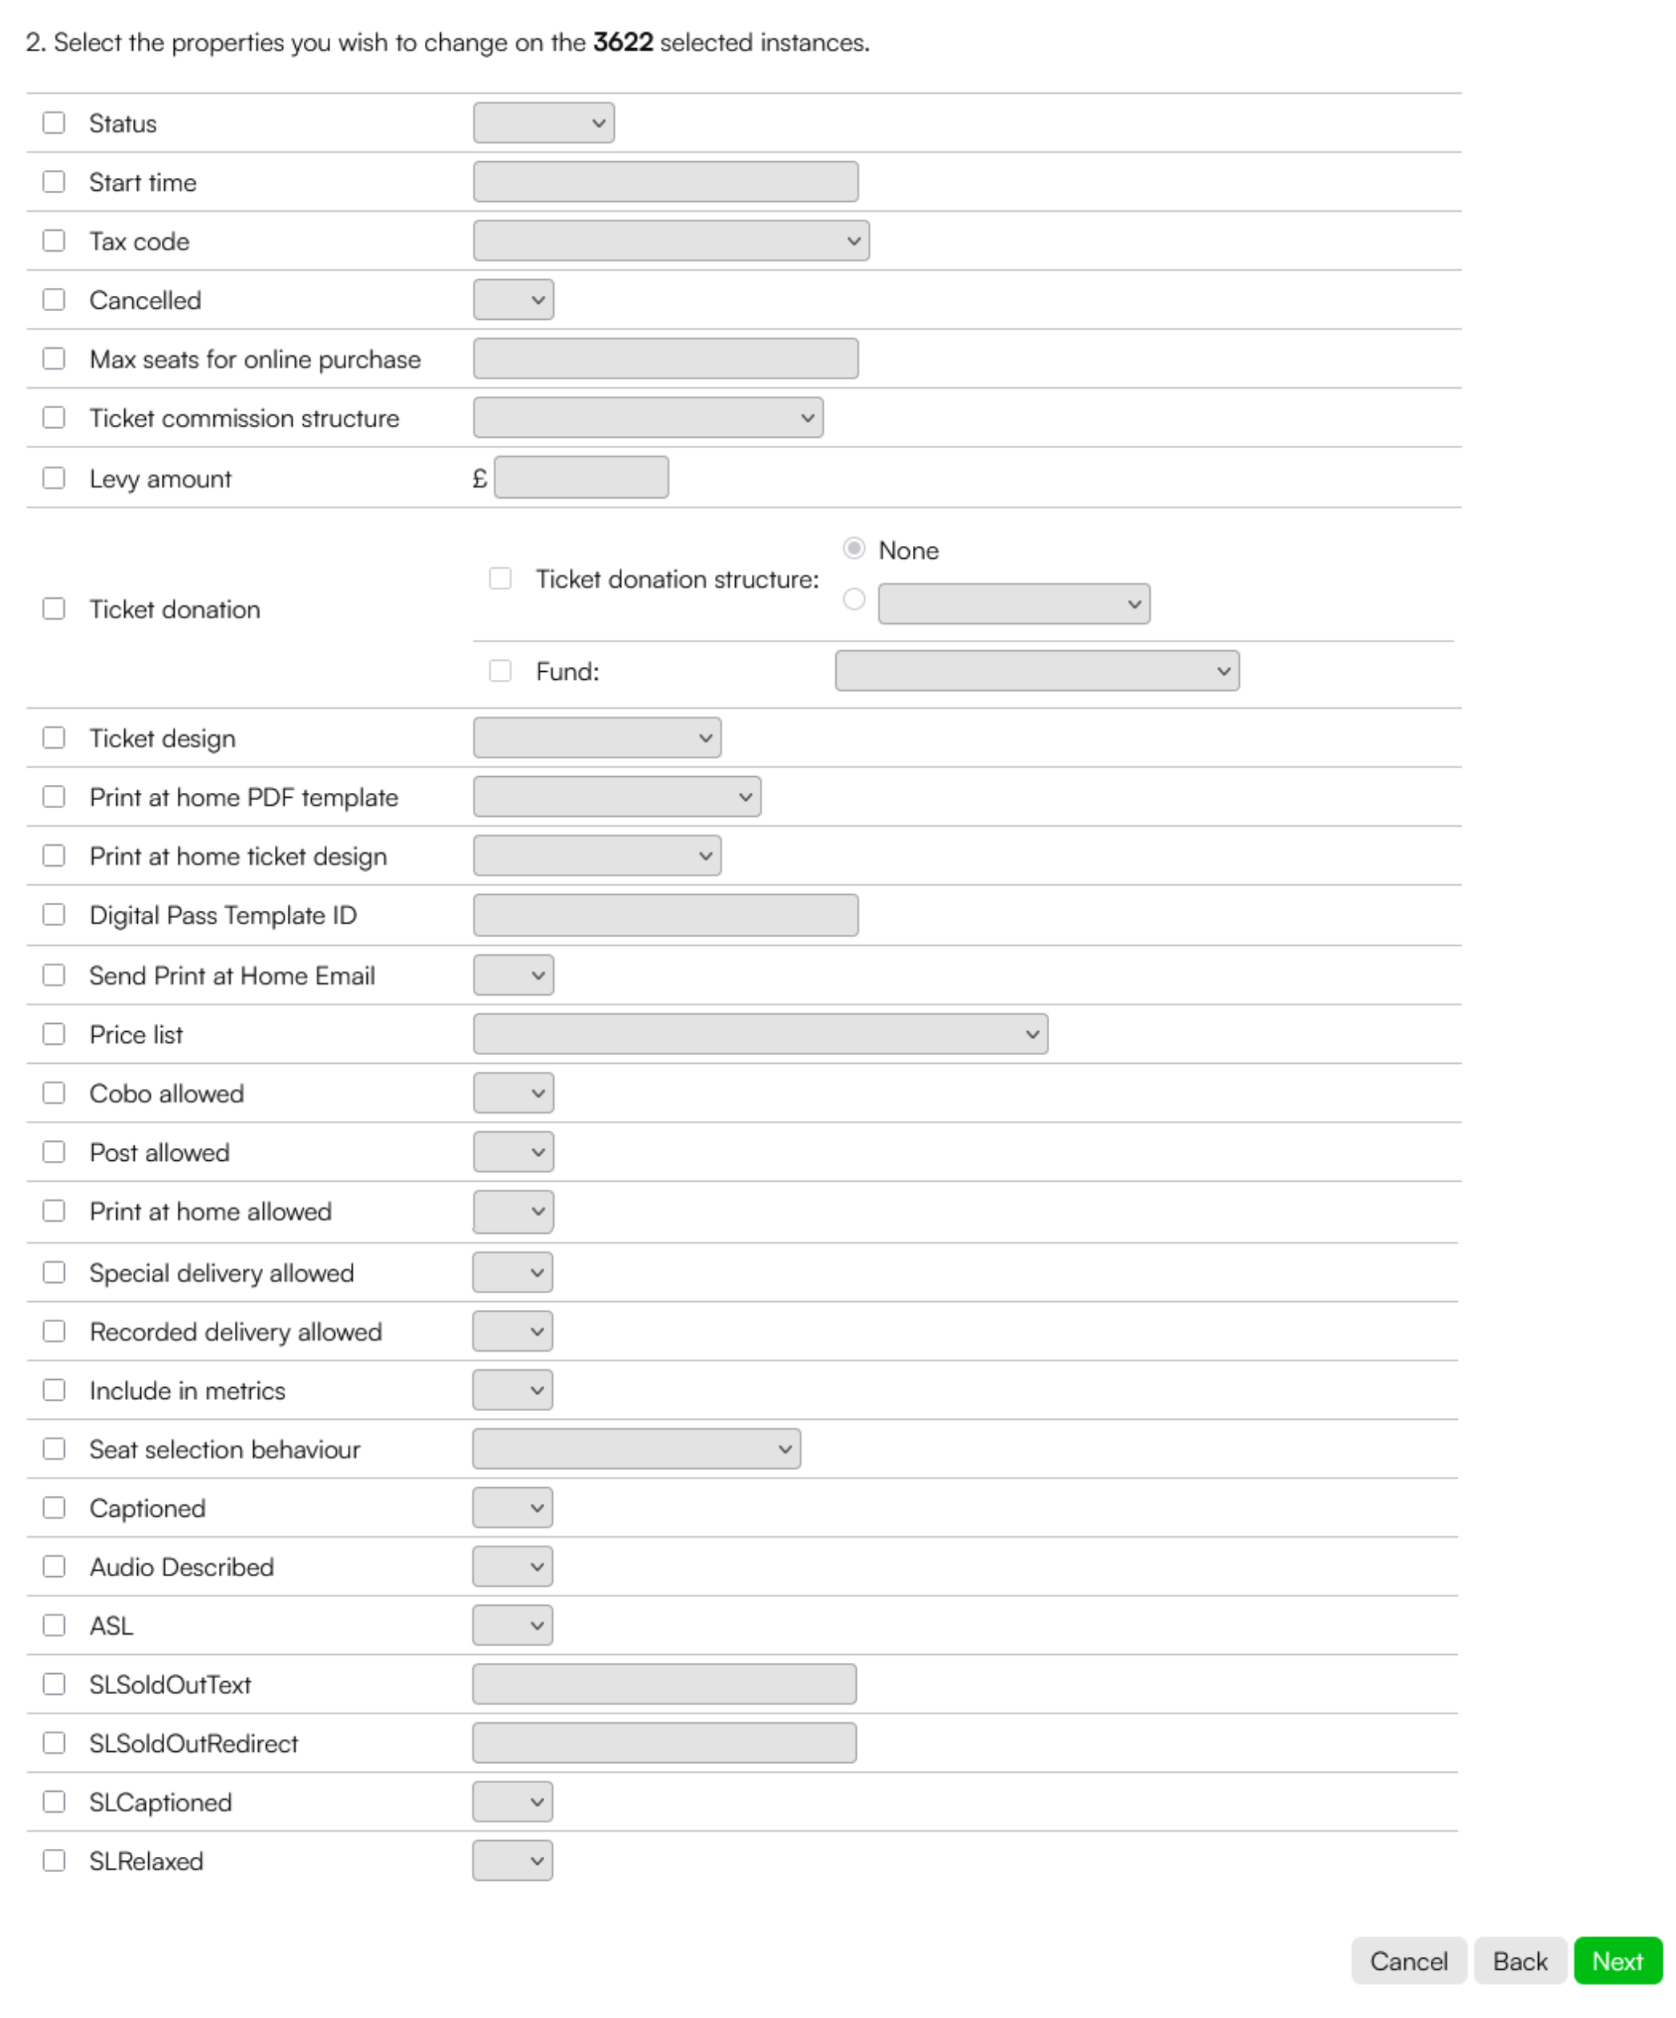Viewport: 1676px width, 2018px height.
Task: Tick the Fund checkbox
Action: pyautogui.click(x=500, y=671)
